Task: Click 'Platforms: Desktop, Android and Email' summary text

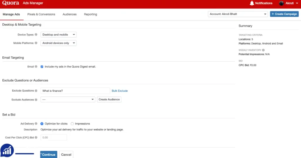Action: coord(261,43)
